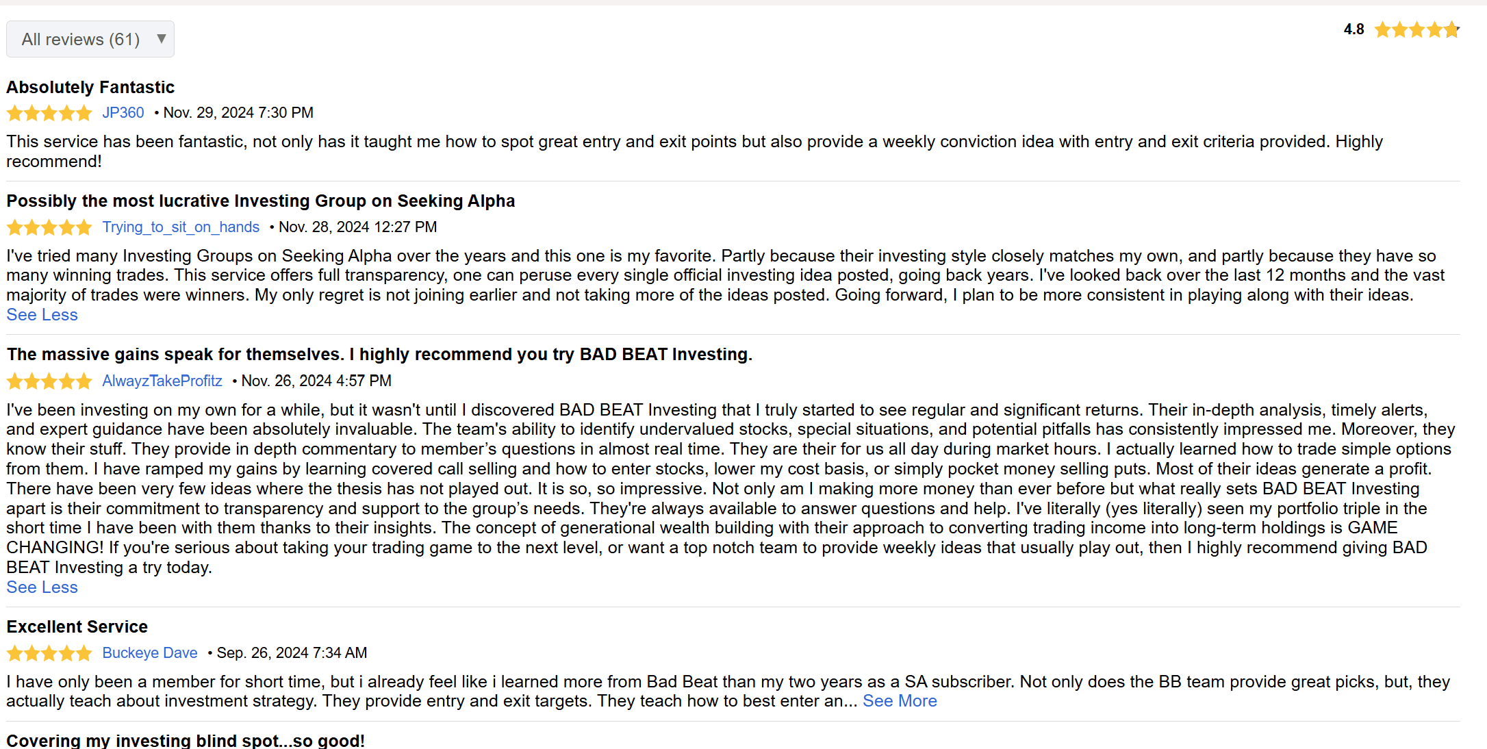
Task: Visit AlwayzTakeProfitz user profile
Action: click(162, 381)
